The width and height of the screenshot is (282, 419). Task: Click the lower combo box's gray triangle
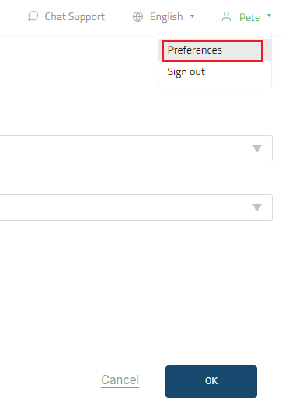pyautogui.click(x=257, y=208)
